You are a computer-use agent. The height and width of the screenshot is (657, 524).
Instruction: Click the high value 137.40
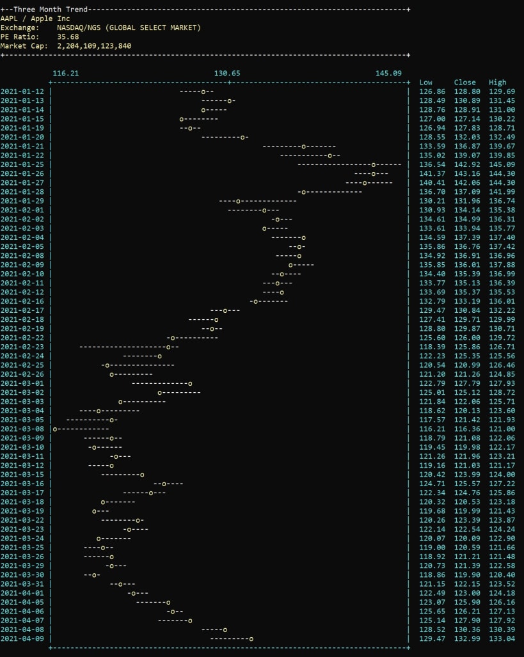coord(502,237)
